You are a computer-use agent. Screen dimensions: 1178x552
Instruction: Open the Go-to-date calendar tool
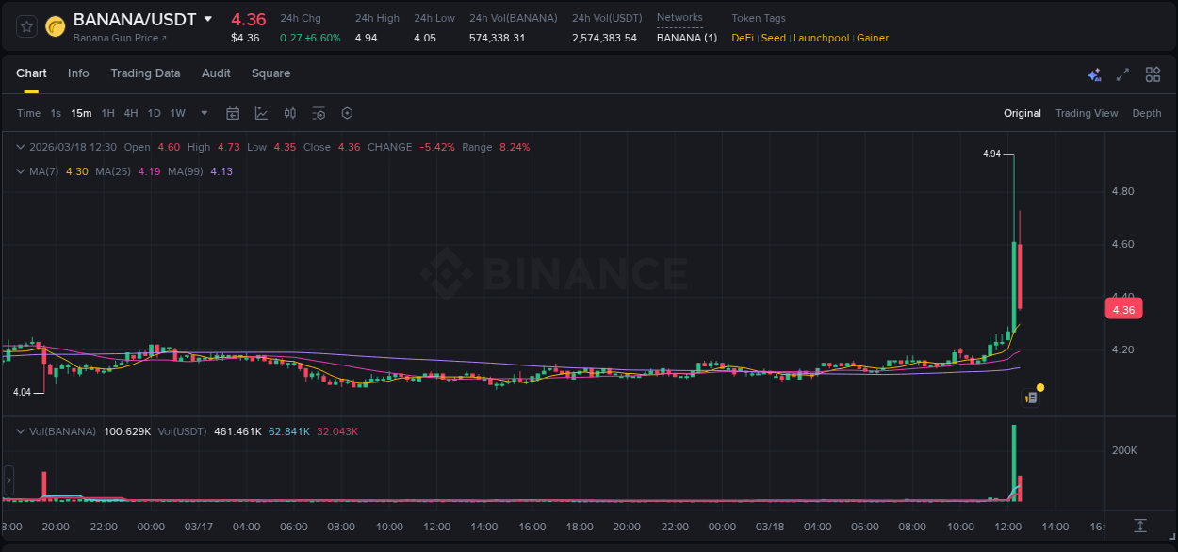coord(233,113)
